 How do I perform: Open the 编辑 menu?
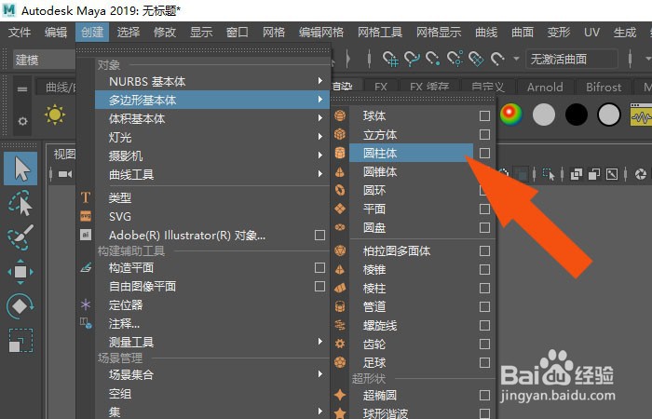click(x=56, y=32)
